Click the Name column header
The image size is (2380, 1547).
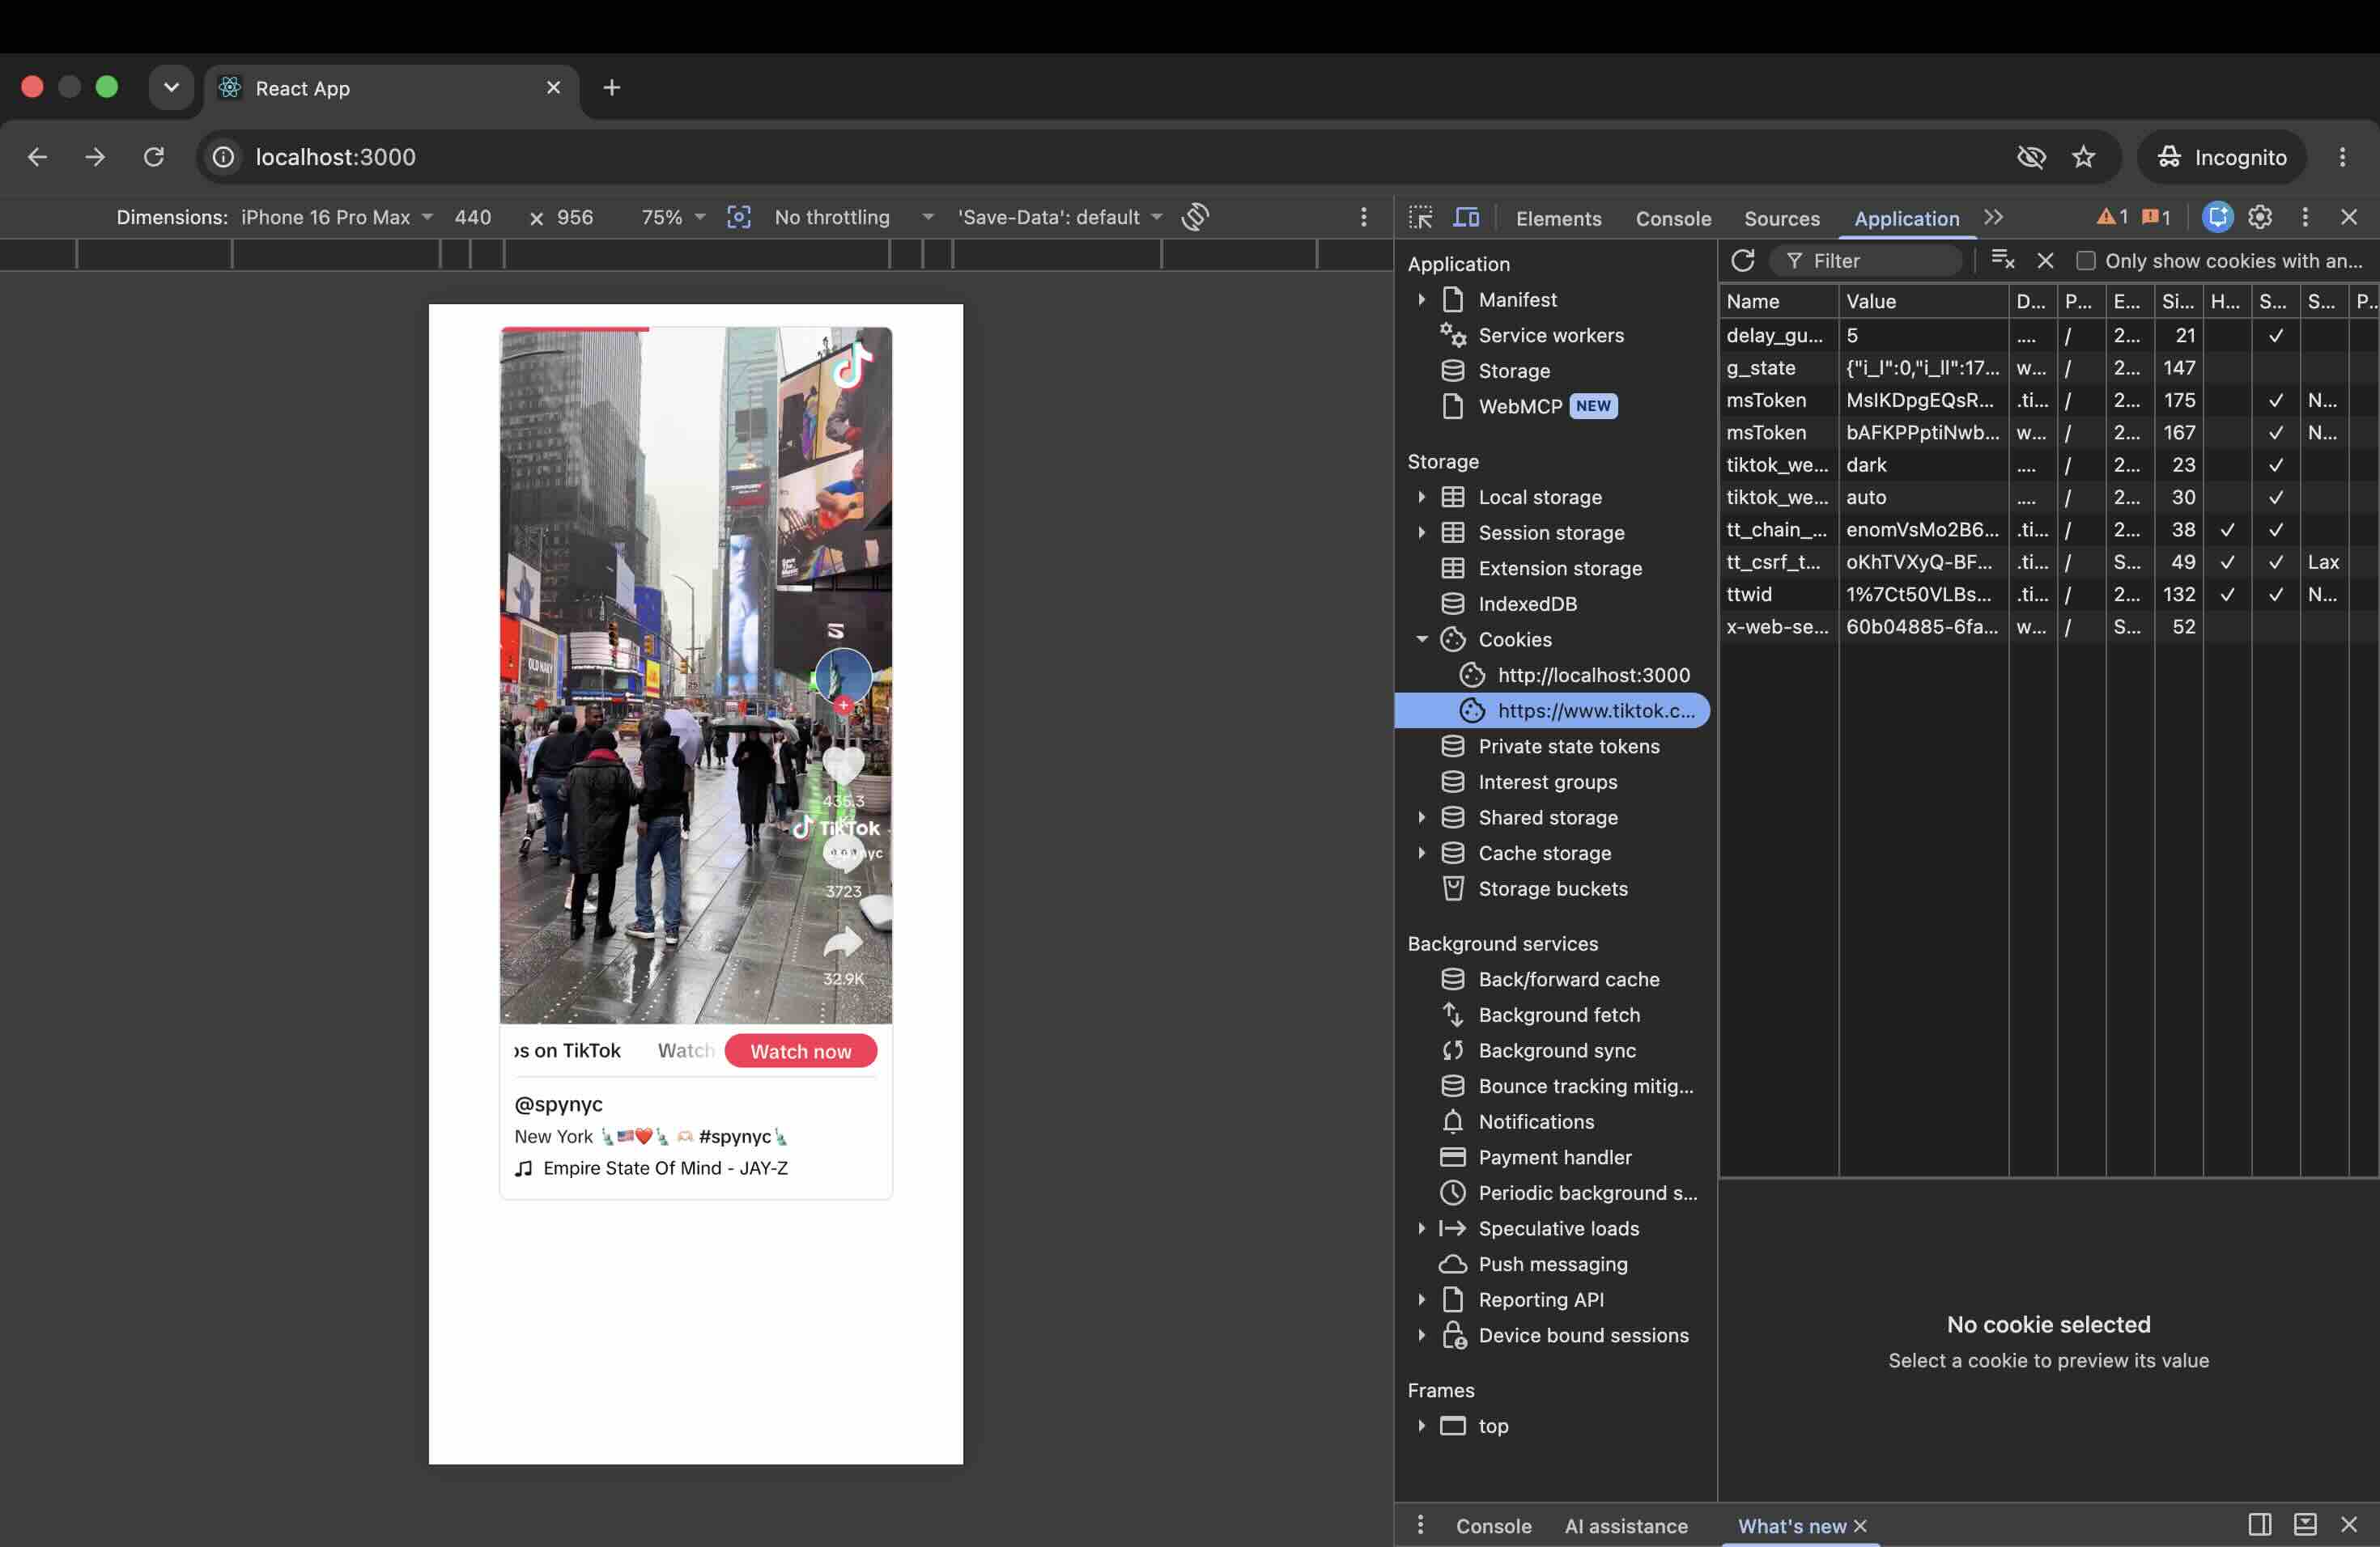[x=1778, y=301]
